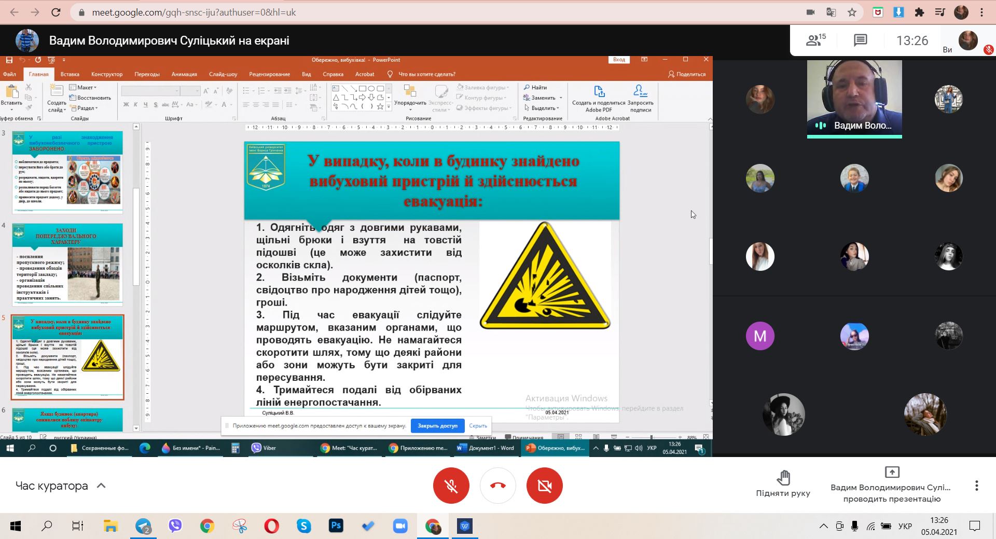Image resolution: width=996 pixels, height=539 pixels.
Task: Click the red hang up call button
Action: click(497, 486)
